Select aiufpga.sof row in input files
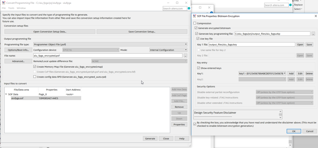The image size is (318, 148). pyautogui.click(x=46, y=98)
